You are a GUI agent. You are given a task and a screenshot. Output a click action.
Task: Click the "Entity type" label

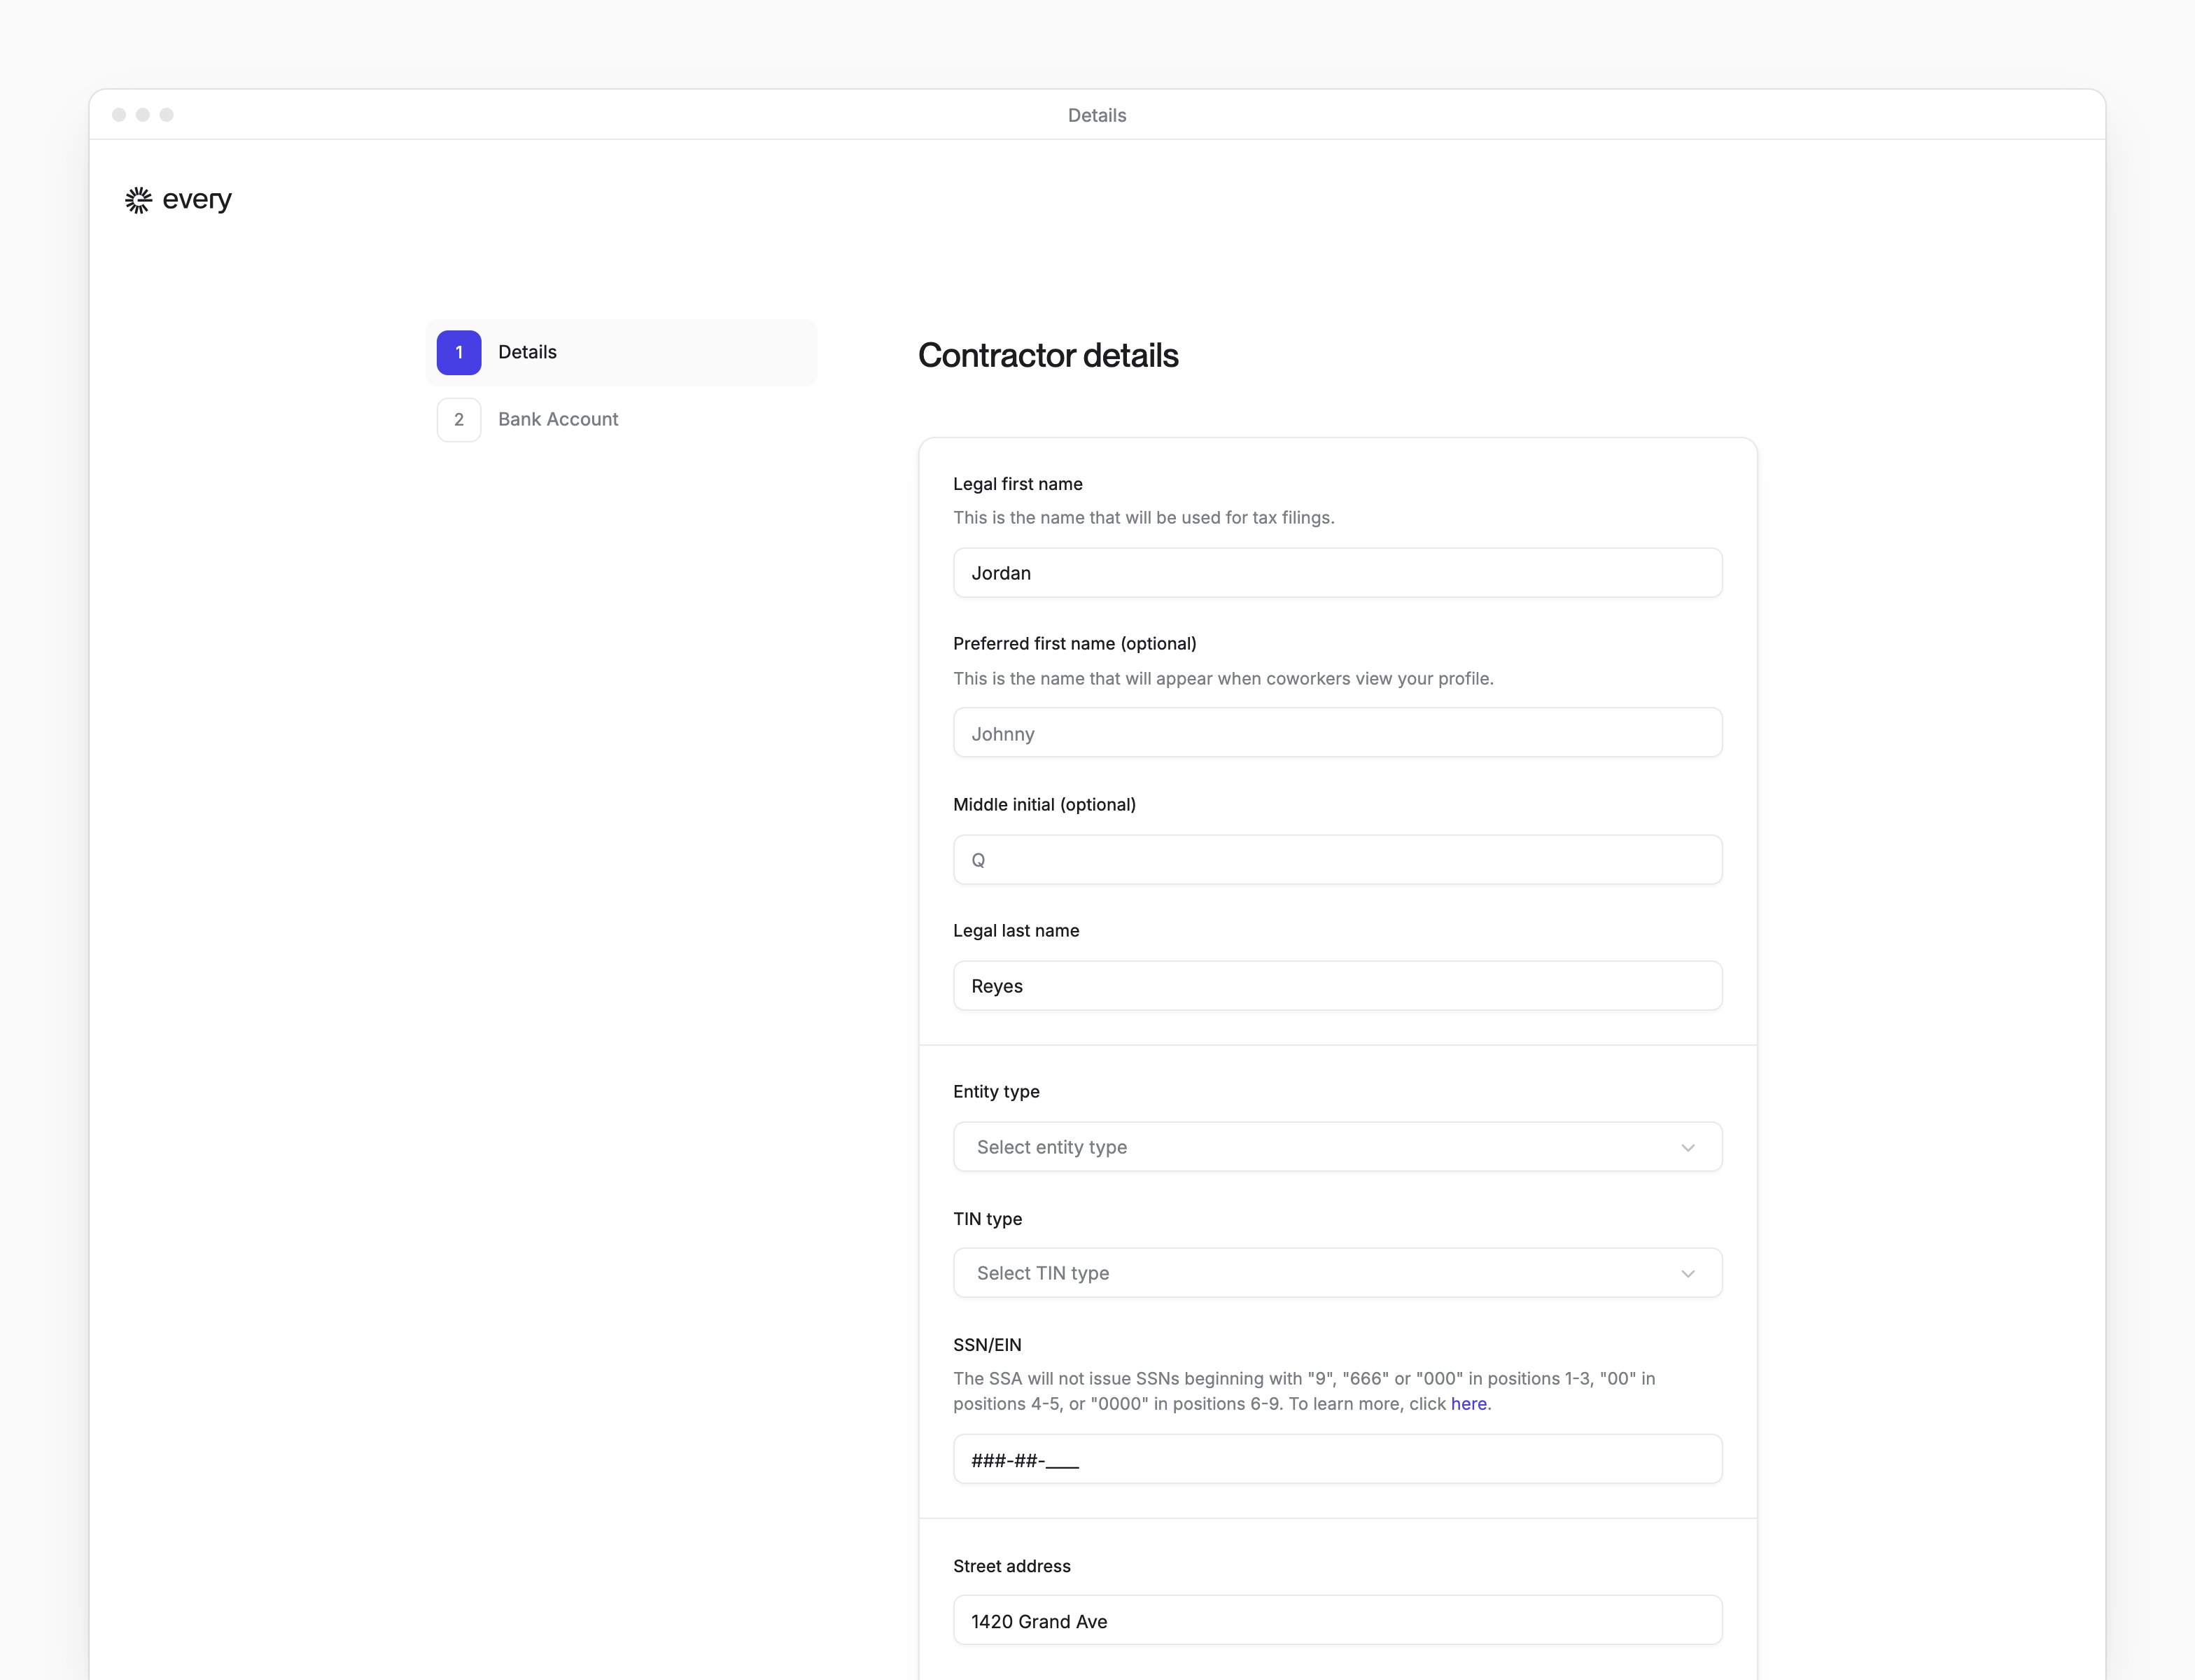pos(996,1092)
